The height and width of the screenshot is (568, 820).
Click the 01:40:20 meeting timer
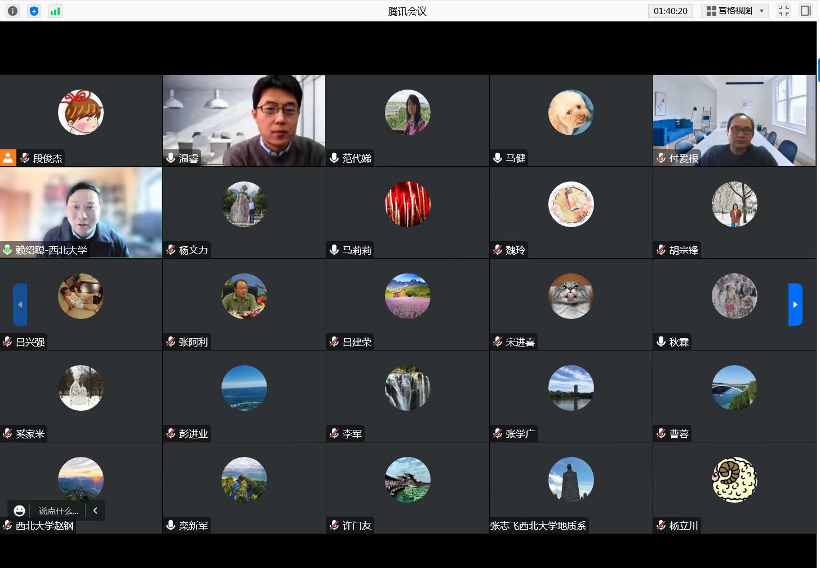(x=670, y=11)
